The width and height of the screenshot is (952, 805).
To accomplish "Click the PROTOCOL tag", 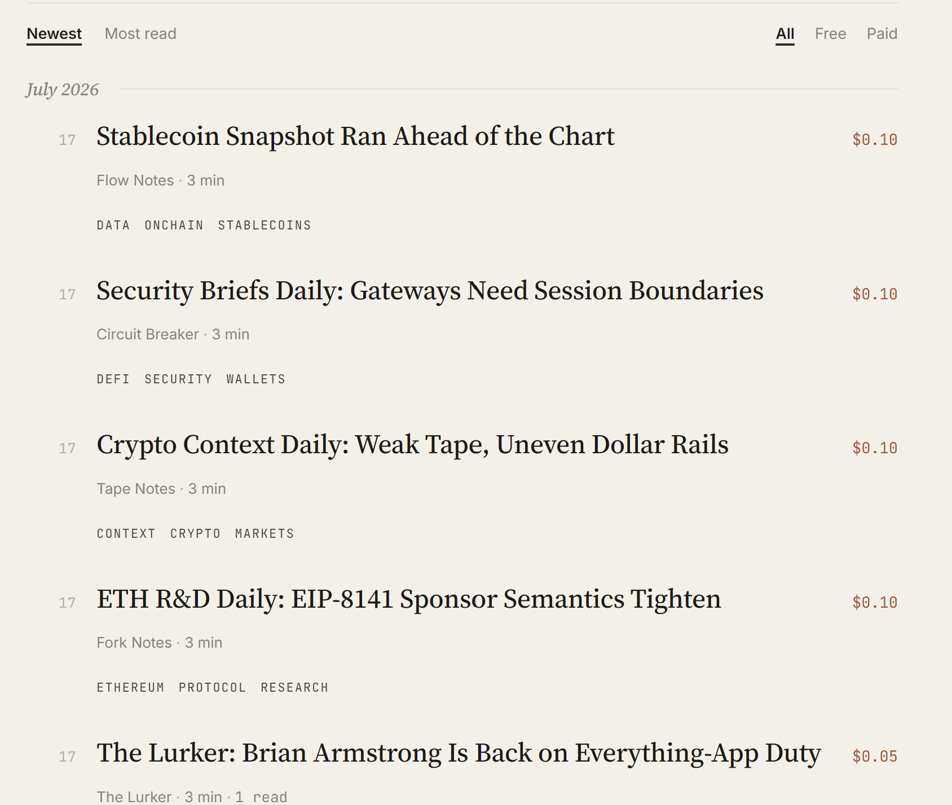I will 213,688.
